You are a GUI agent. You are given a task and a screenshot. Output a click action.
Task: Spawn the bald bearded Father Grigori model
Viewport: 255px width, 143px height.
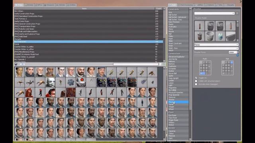[x=81, y=72]
